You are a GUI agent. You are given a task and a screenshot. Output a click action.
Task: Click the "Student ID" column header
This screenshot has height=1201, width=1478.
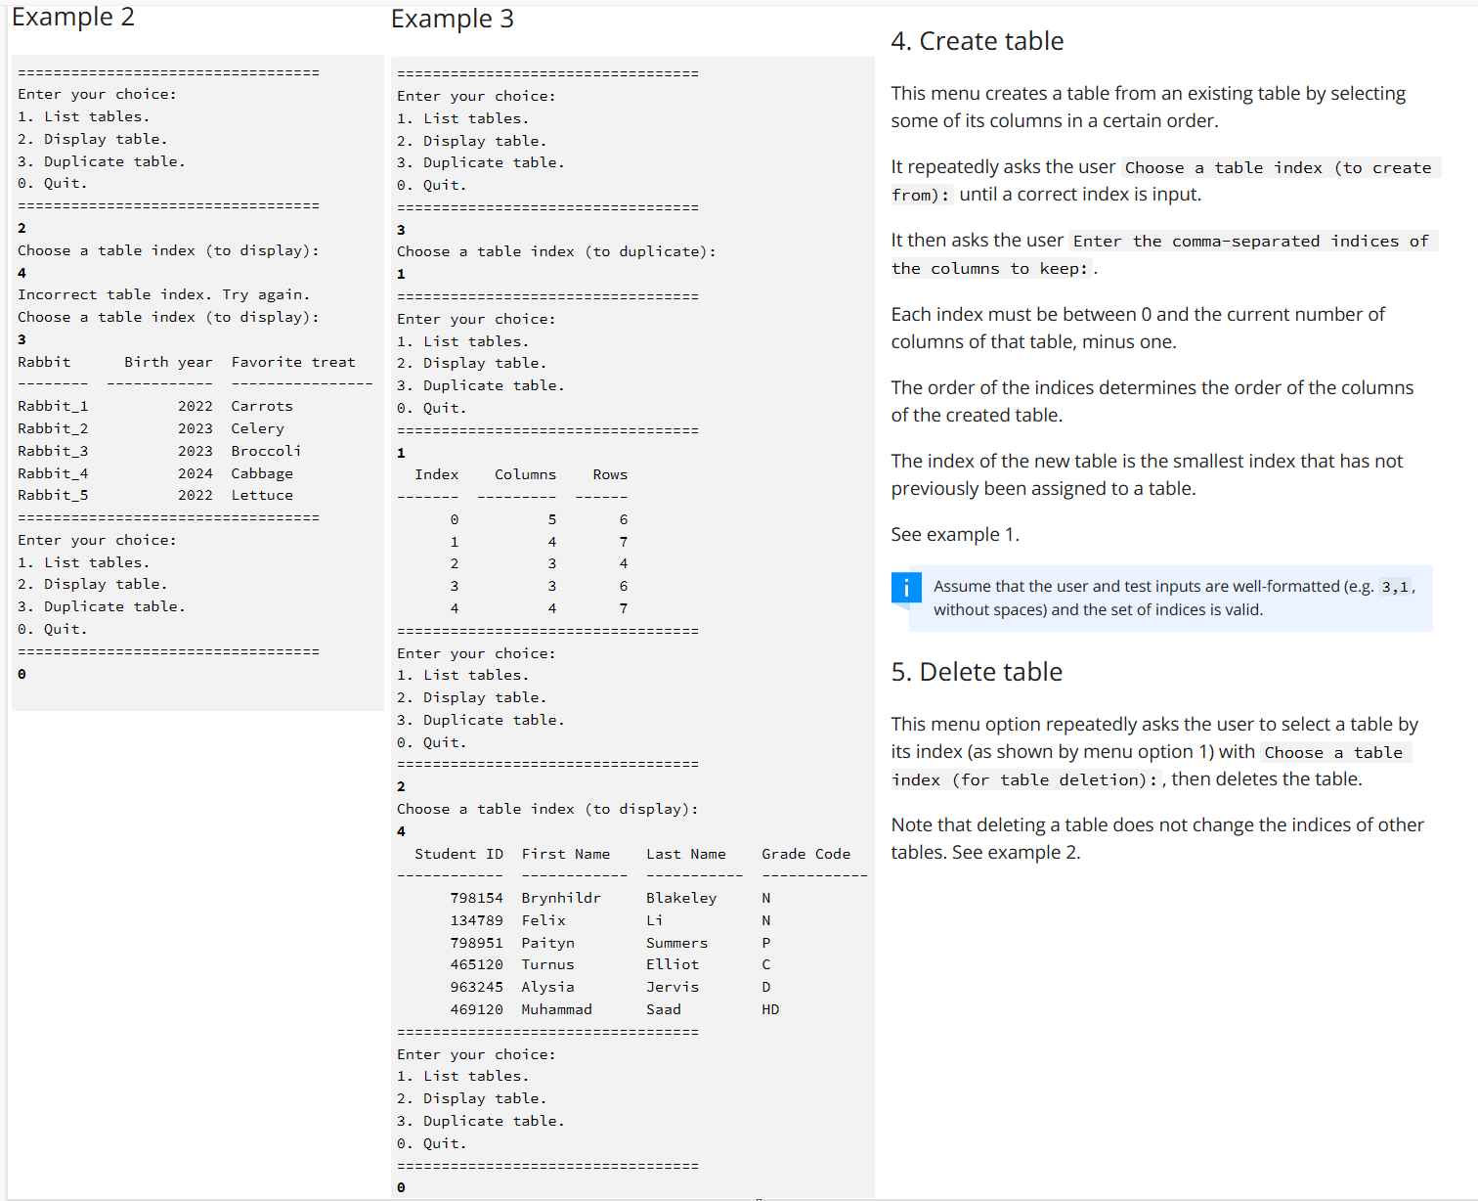tap(459, 854)
